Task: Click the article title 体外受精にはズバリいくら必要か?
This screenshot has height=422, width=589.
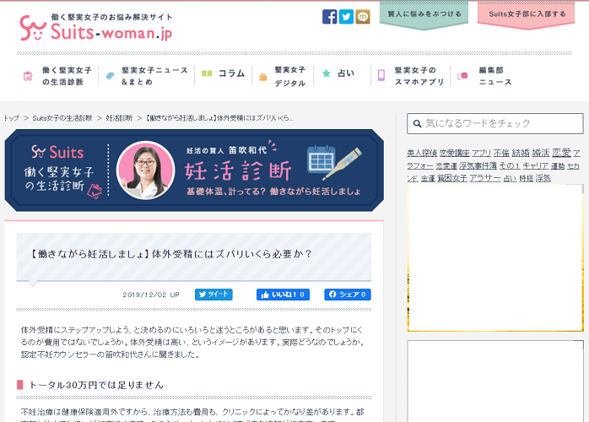Action: [x=232, y=254]
